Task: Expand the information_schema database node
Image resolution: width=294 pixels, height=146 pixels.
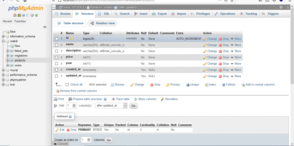Action: [3, 36]
